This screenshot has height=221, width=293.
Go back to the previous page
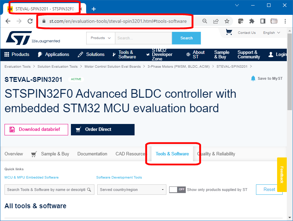point(8,21)
